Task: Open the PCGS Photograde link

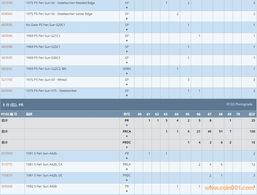Action: 239,104
